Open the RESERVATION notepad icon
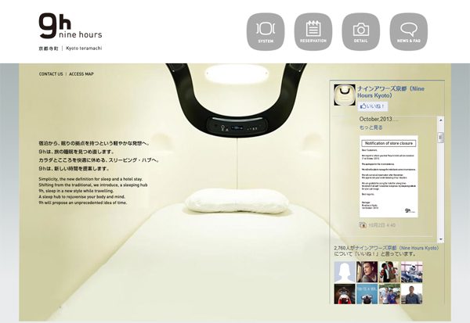470x323 pixels. [x=313, y=31]
